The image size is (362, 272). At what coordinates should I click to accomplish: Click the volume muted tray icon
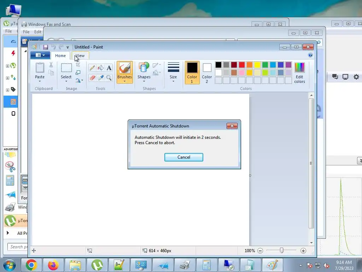(326, 266)
